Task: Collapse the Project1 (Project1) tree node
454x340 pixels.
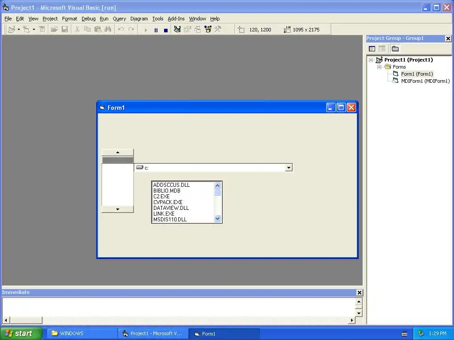Action: [371, 60]
